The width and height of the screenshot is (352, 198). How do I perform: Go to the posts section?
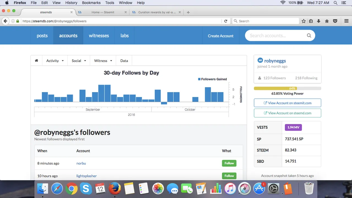(42, 35)
